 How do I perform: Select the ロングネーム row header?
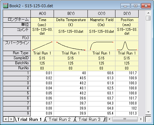(x=17, y=20)
